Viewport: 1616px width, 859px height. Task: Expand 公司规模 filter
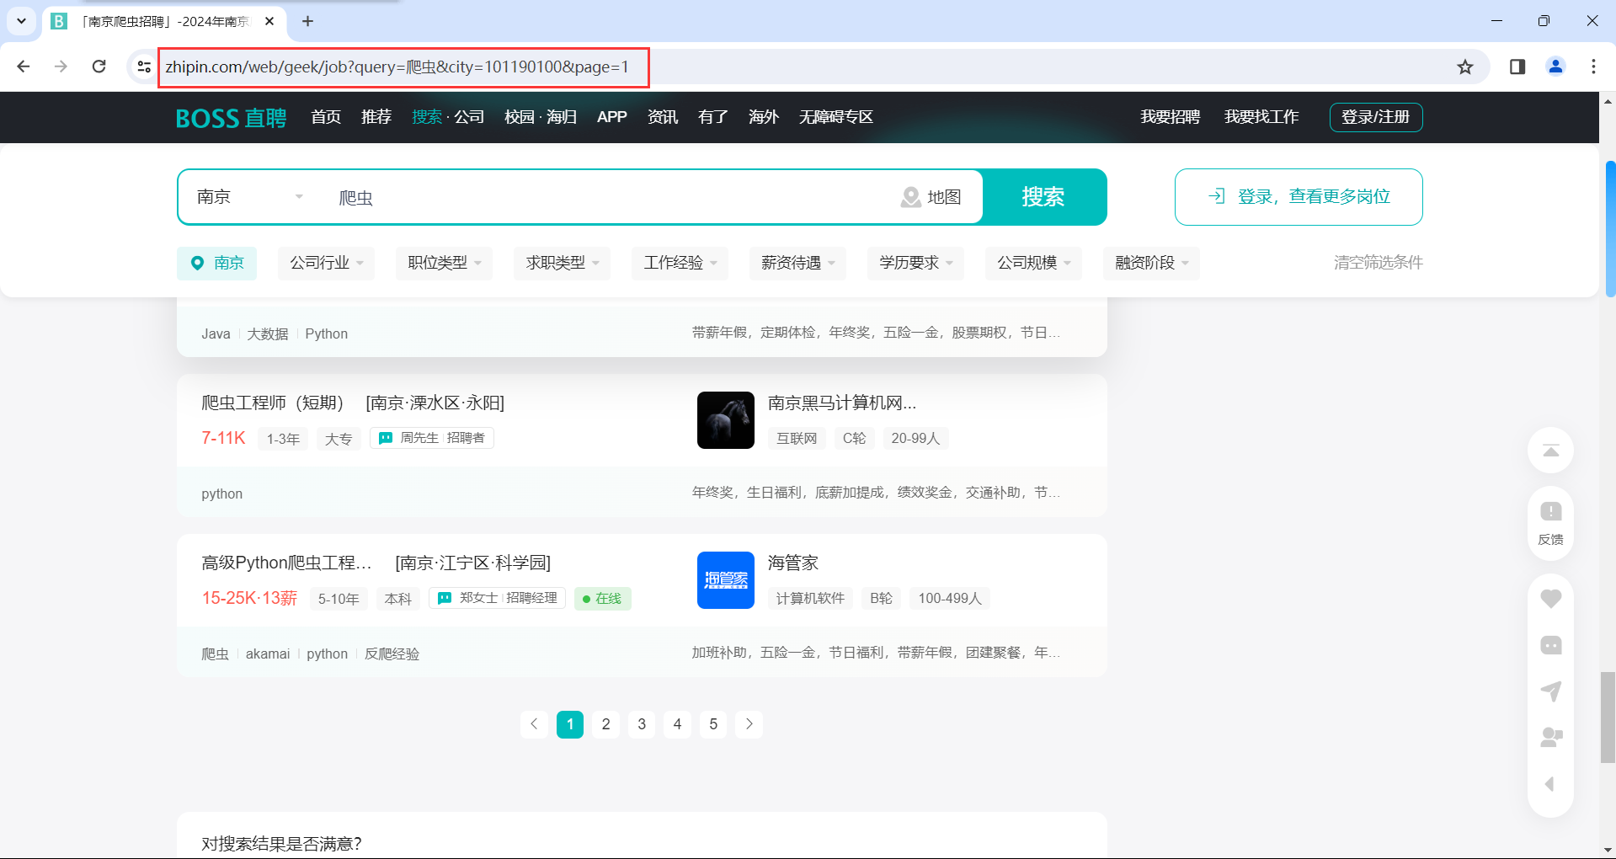pyautogui.click(x=1034, y=263)
